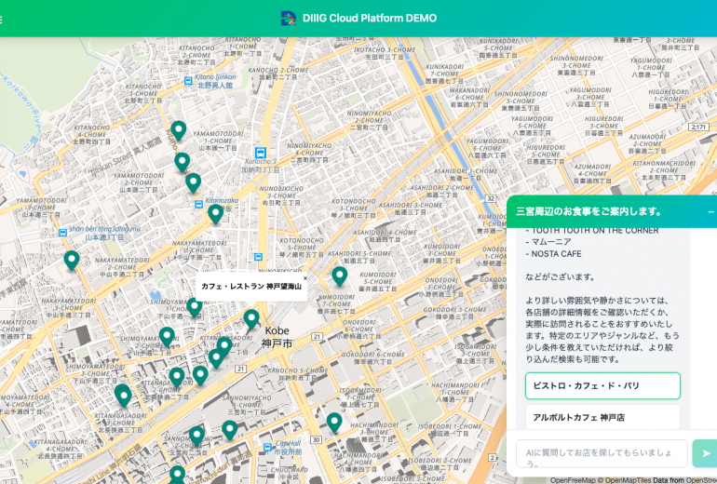Click the DIIIG logo icon in header
The height and width of the screenshot is (484, 717).
[x=289, y=18]
